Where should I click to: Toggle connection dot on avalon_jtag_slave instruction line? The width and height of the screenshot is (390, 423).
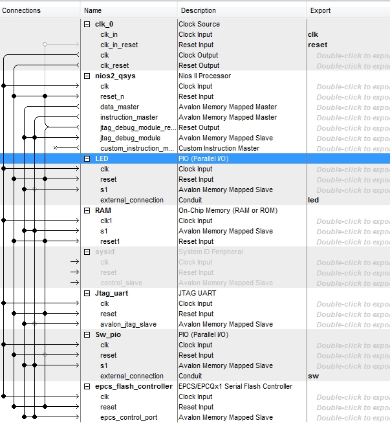click(x=34, y=324)
